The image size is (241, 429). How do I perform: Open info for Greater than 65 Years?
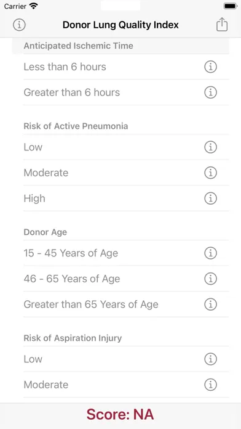[210, 304]
